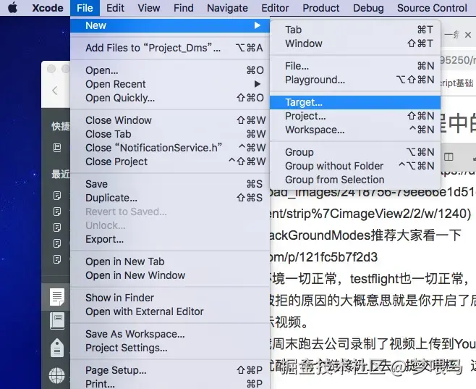Image resolution: width=476 pixels, height=389 pixels.
Task: Close the browser tab with the X
Action: coord(468,35)
